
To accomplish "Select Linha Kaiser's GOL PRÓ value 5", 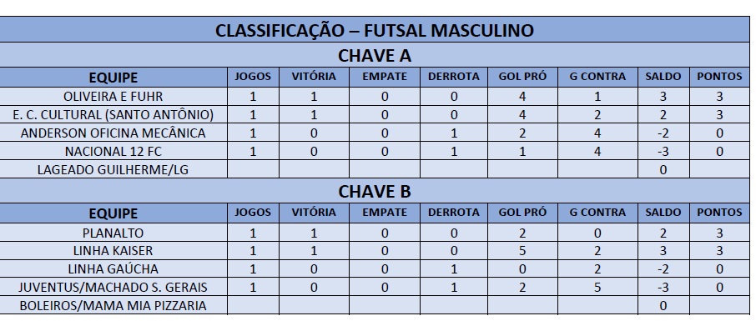I will click(522, 251).
